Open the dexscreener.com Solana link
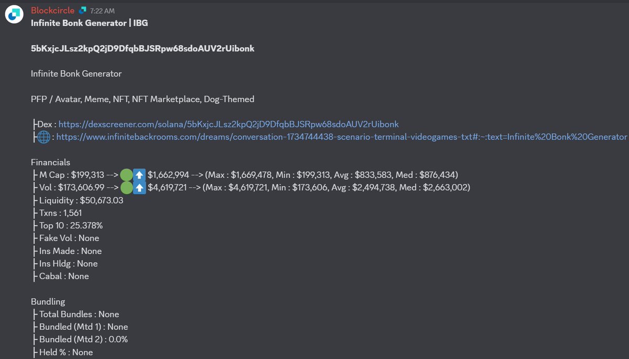Image resolution: width=629 pixels, height=359 pixels. click(x=229, y=124)
